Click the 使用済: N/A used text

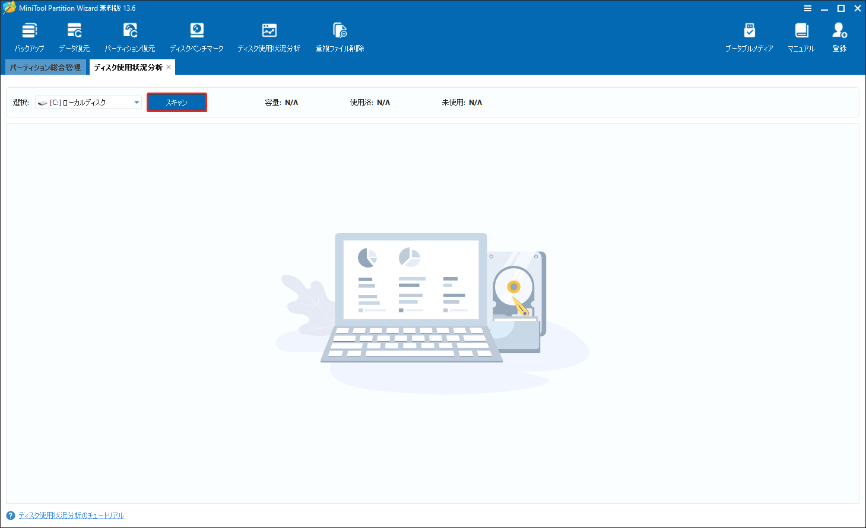coord(370,103)
